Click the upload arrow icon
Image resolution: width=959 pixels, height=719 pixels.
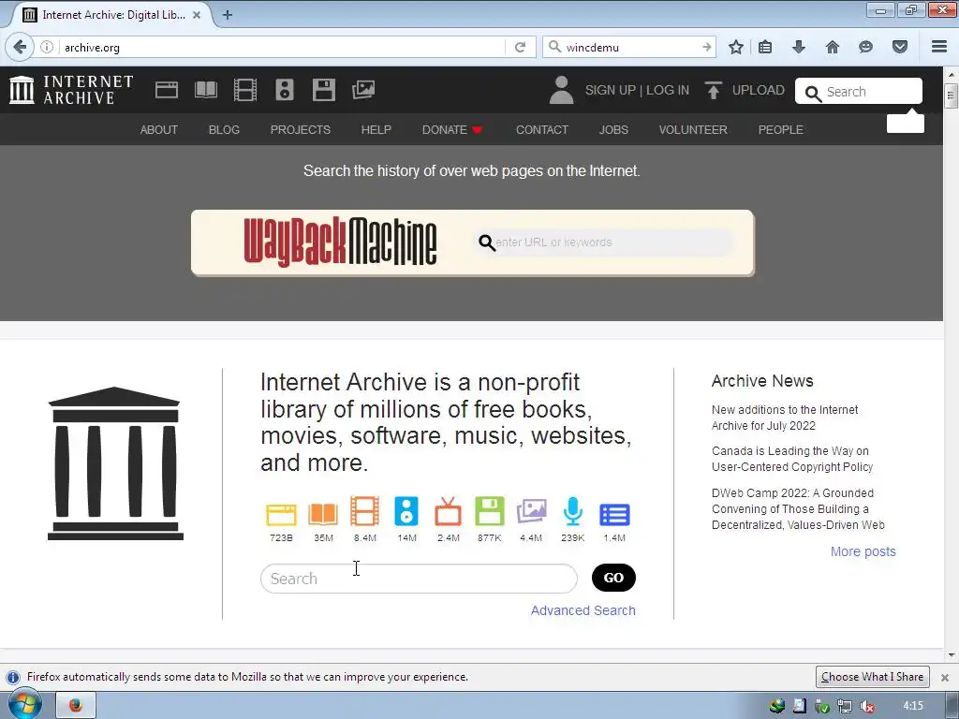[713, 90]
